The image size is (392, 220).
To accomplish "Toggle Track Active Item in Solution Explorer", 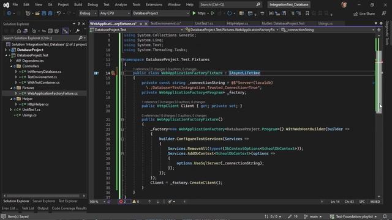I will (x=66, y=31).
